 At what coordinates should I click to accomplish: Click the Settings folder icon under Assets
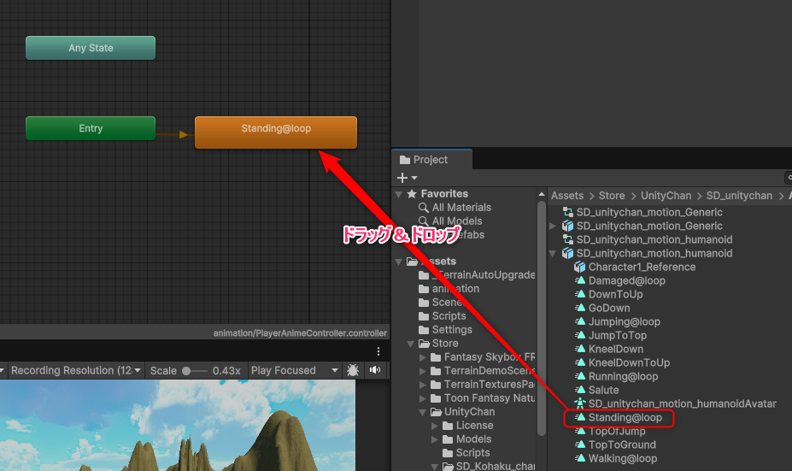click(x=424, y=329)
